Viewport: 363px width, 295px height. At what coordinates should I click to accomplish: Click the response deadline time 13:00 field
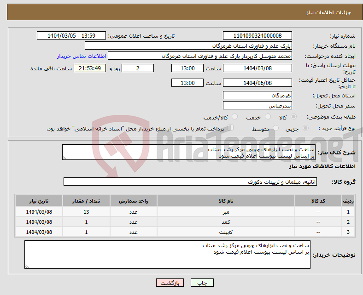point(187,68)
